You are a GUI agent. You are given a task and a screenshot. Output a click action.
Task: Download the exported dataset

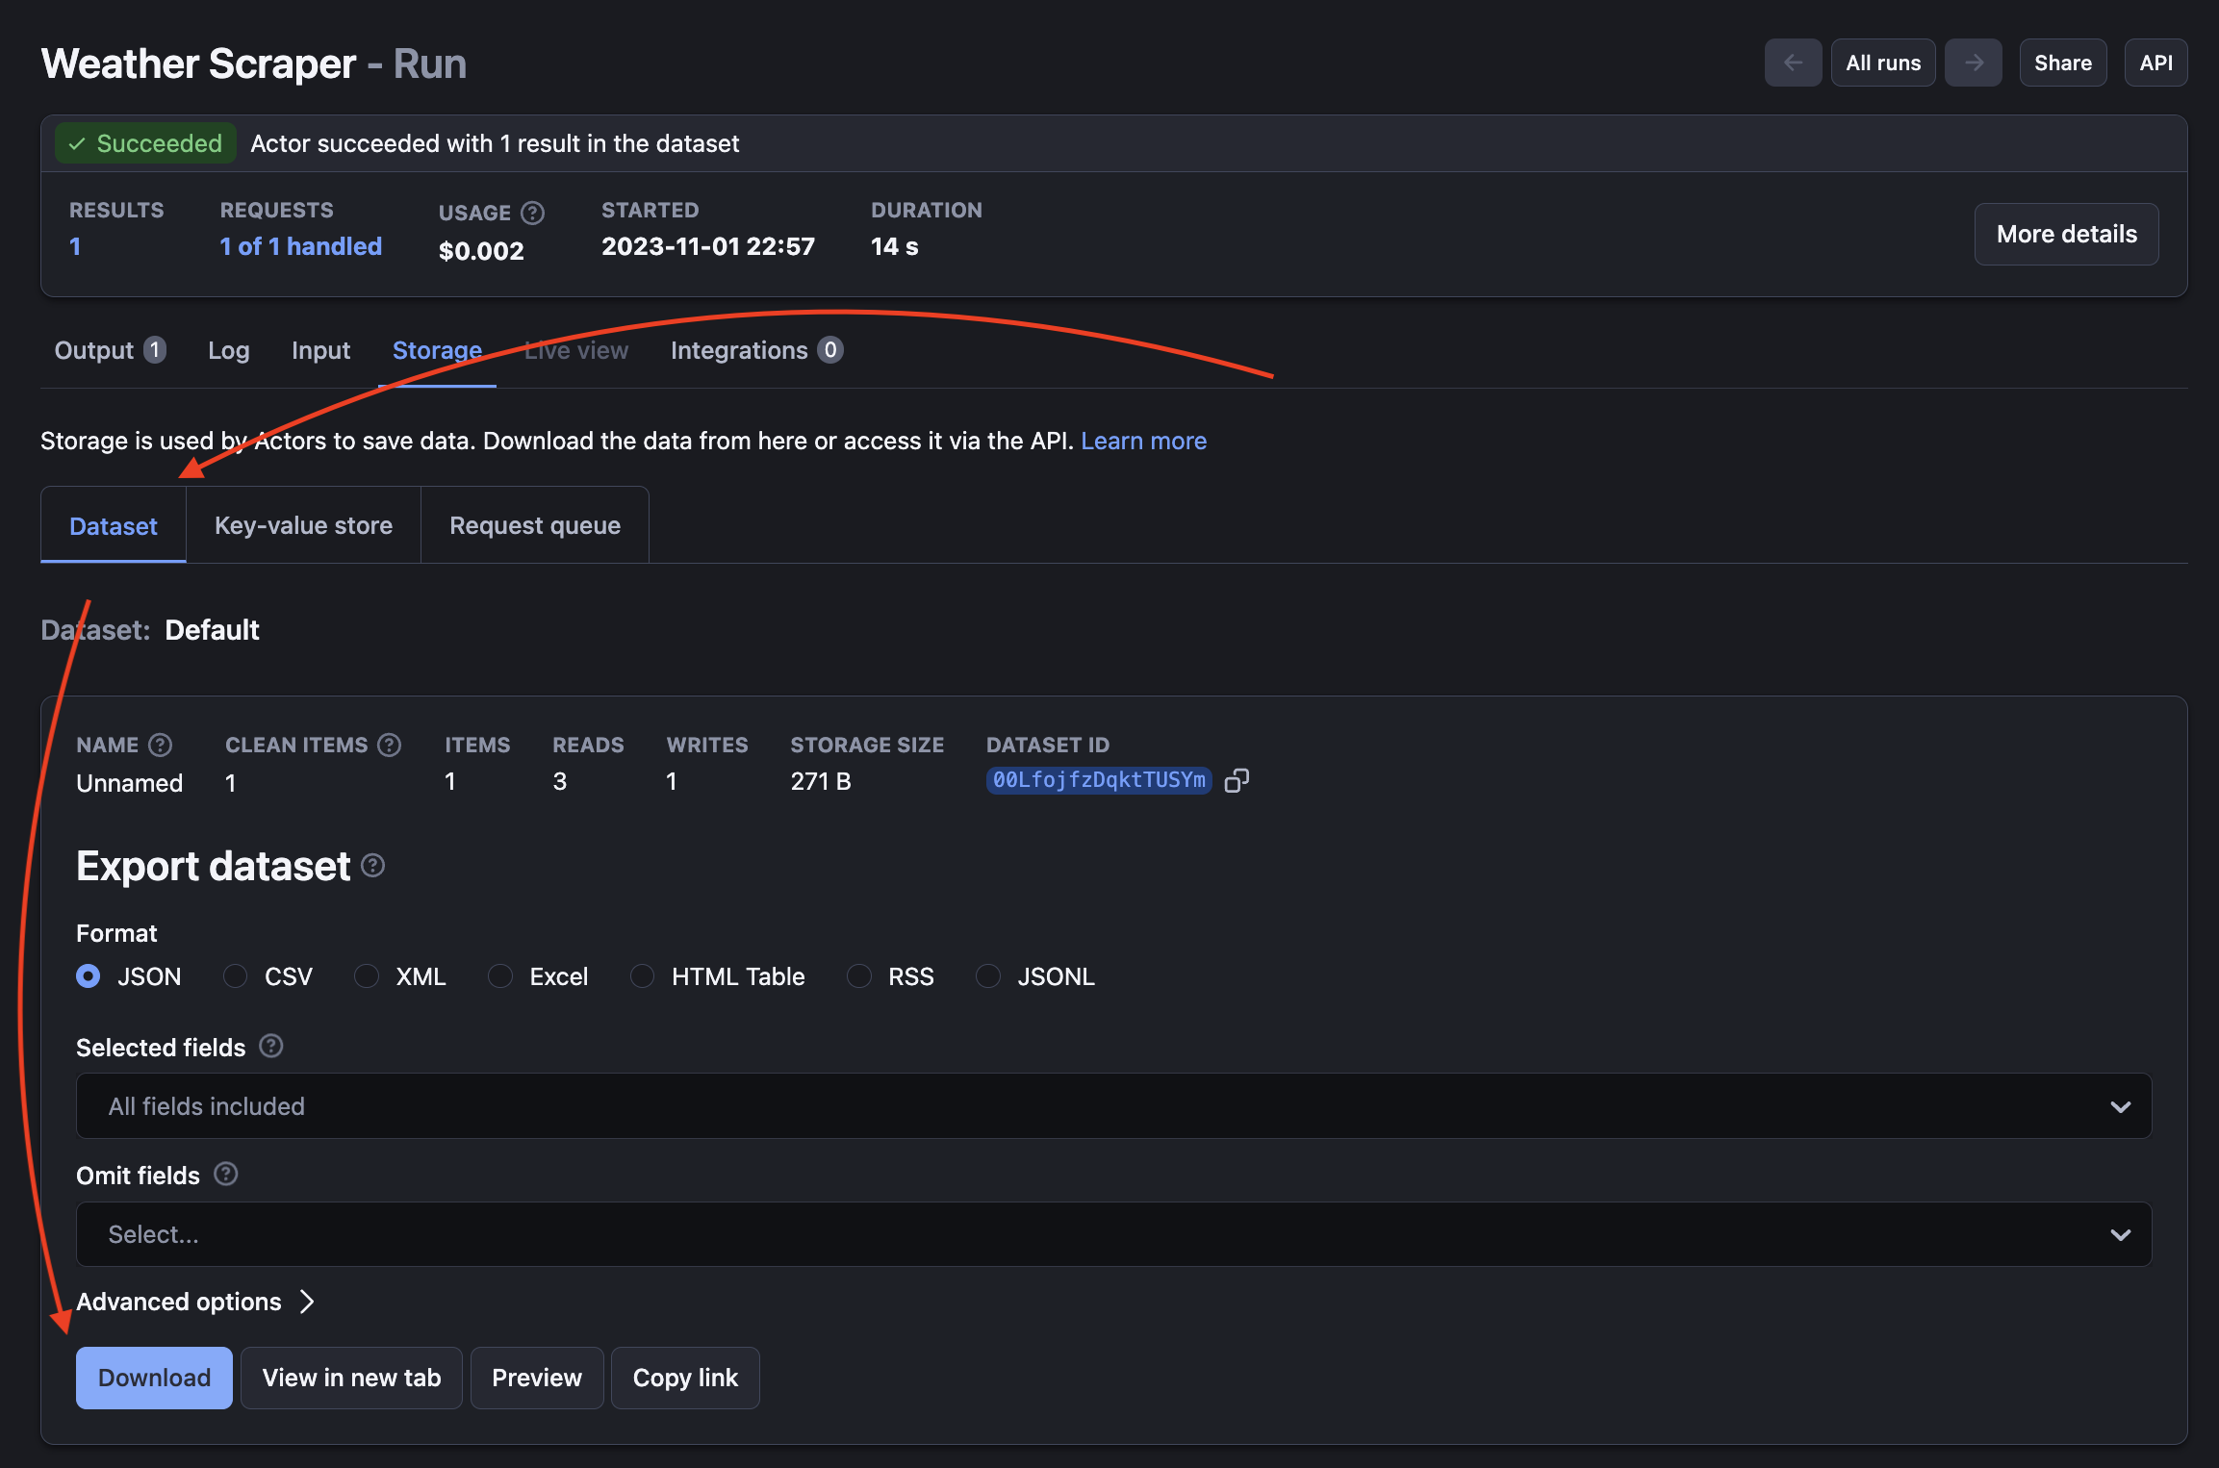click(153, 1378)
